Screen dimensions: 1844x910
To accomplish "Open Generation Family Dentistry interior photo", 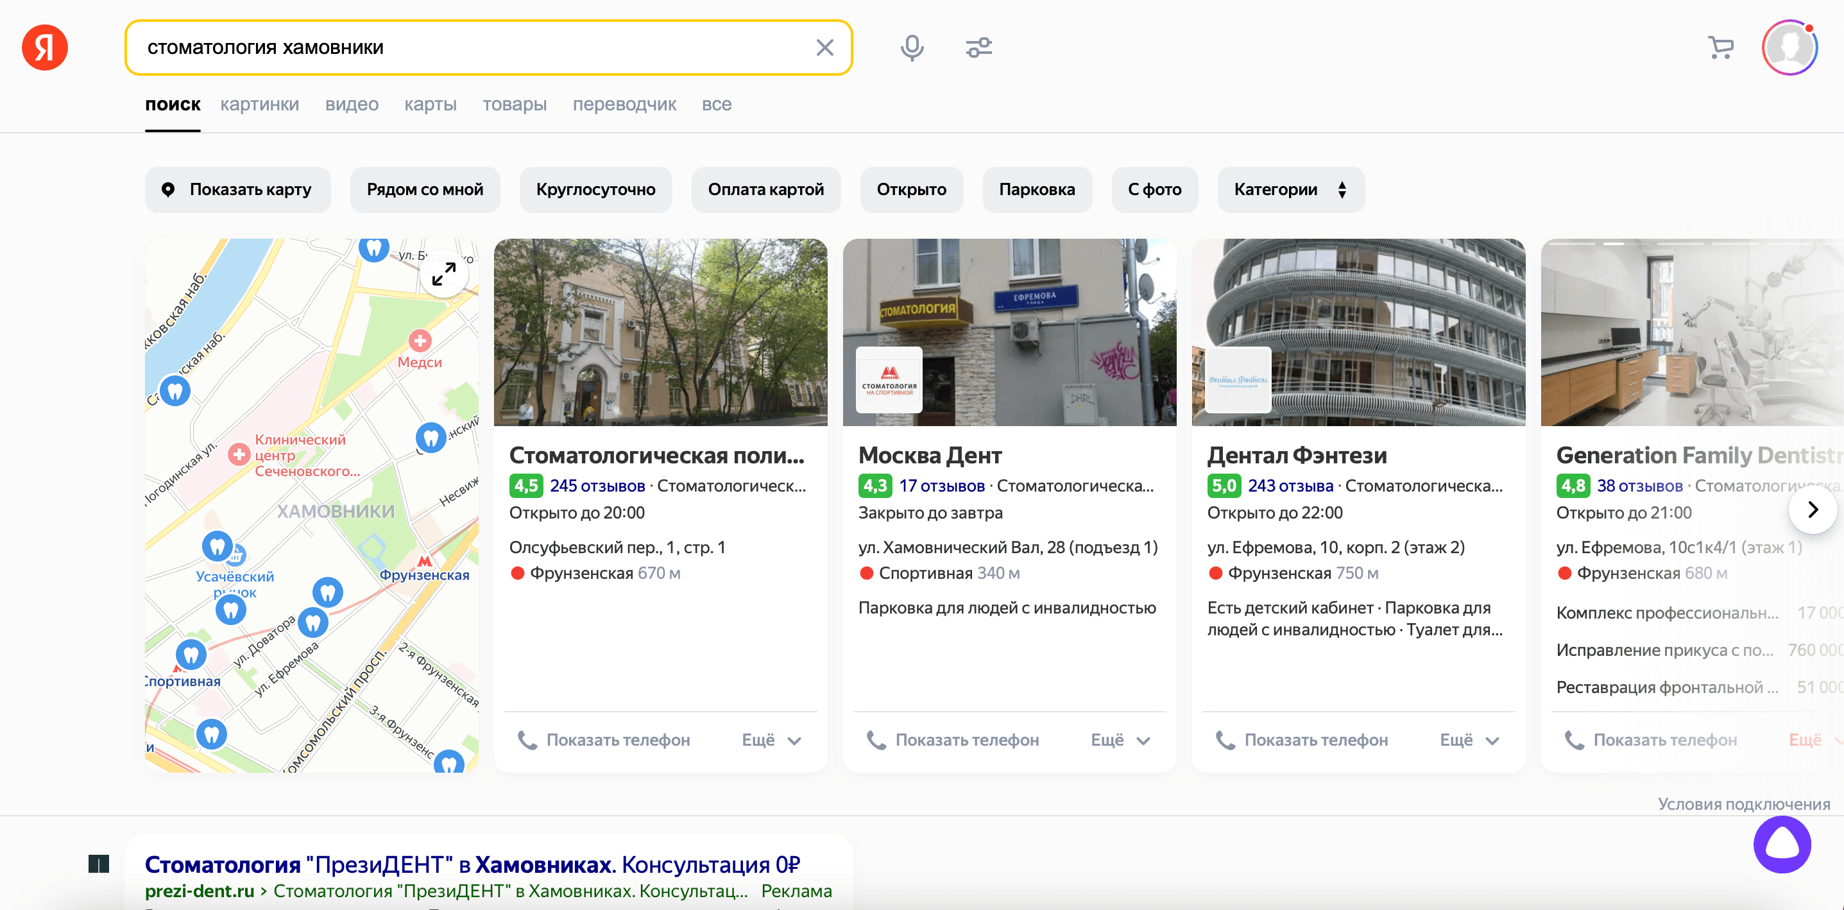I will (1692, 332).
